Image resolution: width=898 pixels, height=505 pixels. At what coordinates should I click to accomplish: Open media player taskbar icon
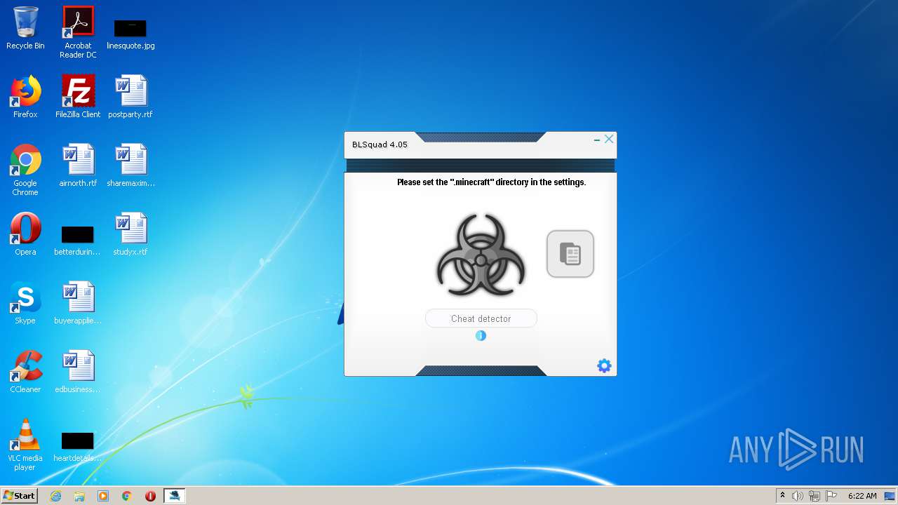[x=103, y=496]
